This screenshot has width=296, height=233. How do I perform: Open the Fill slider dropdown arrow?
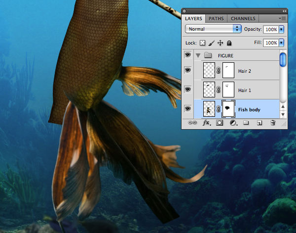(x=281, y=43)
